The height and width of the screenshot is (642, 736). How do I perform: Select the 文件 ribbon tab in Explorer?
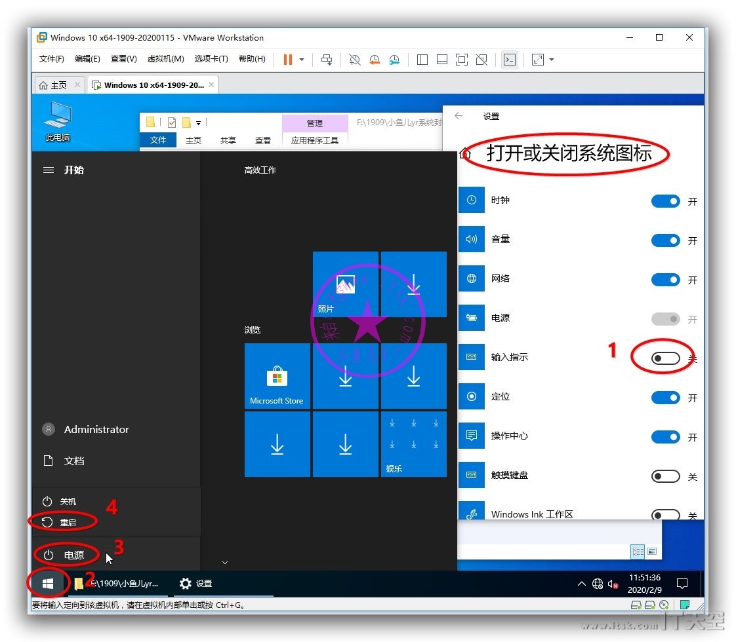(157, 140)
